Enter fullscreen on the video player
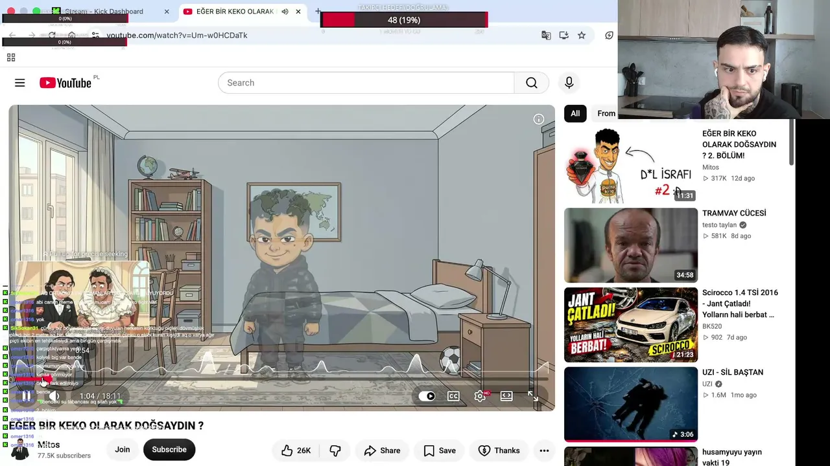The height and width of the screenshot is (466, 830). tap(532, 396)
